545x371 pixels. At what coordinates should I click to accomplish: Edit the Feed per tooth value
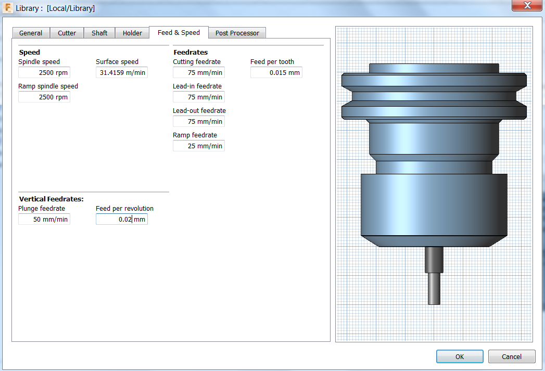(276, 73)
